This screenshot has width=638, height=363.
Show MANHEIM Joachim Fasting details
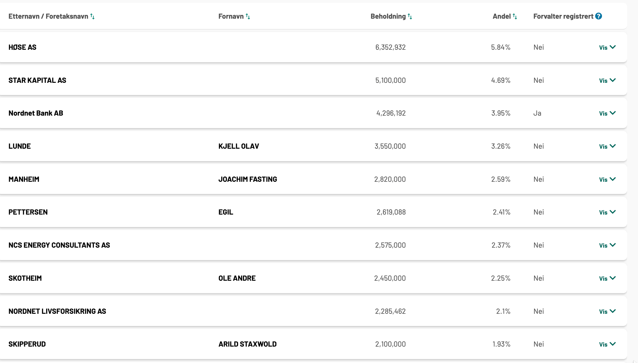(607, 179)
